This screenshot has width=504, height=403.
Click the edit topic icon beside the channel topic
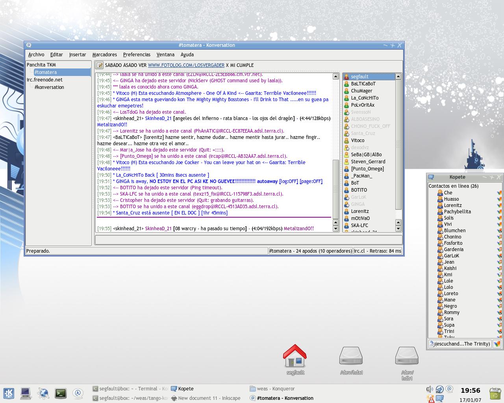(x=100, y=65)
